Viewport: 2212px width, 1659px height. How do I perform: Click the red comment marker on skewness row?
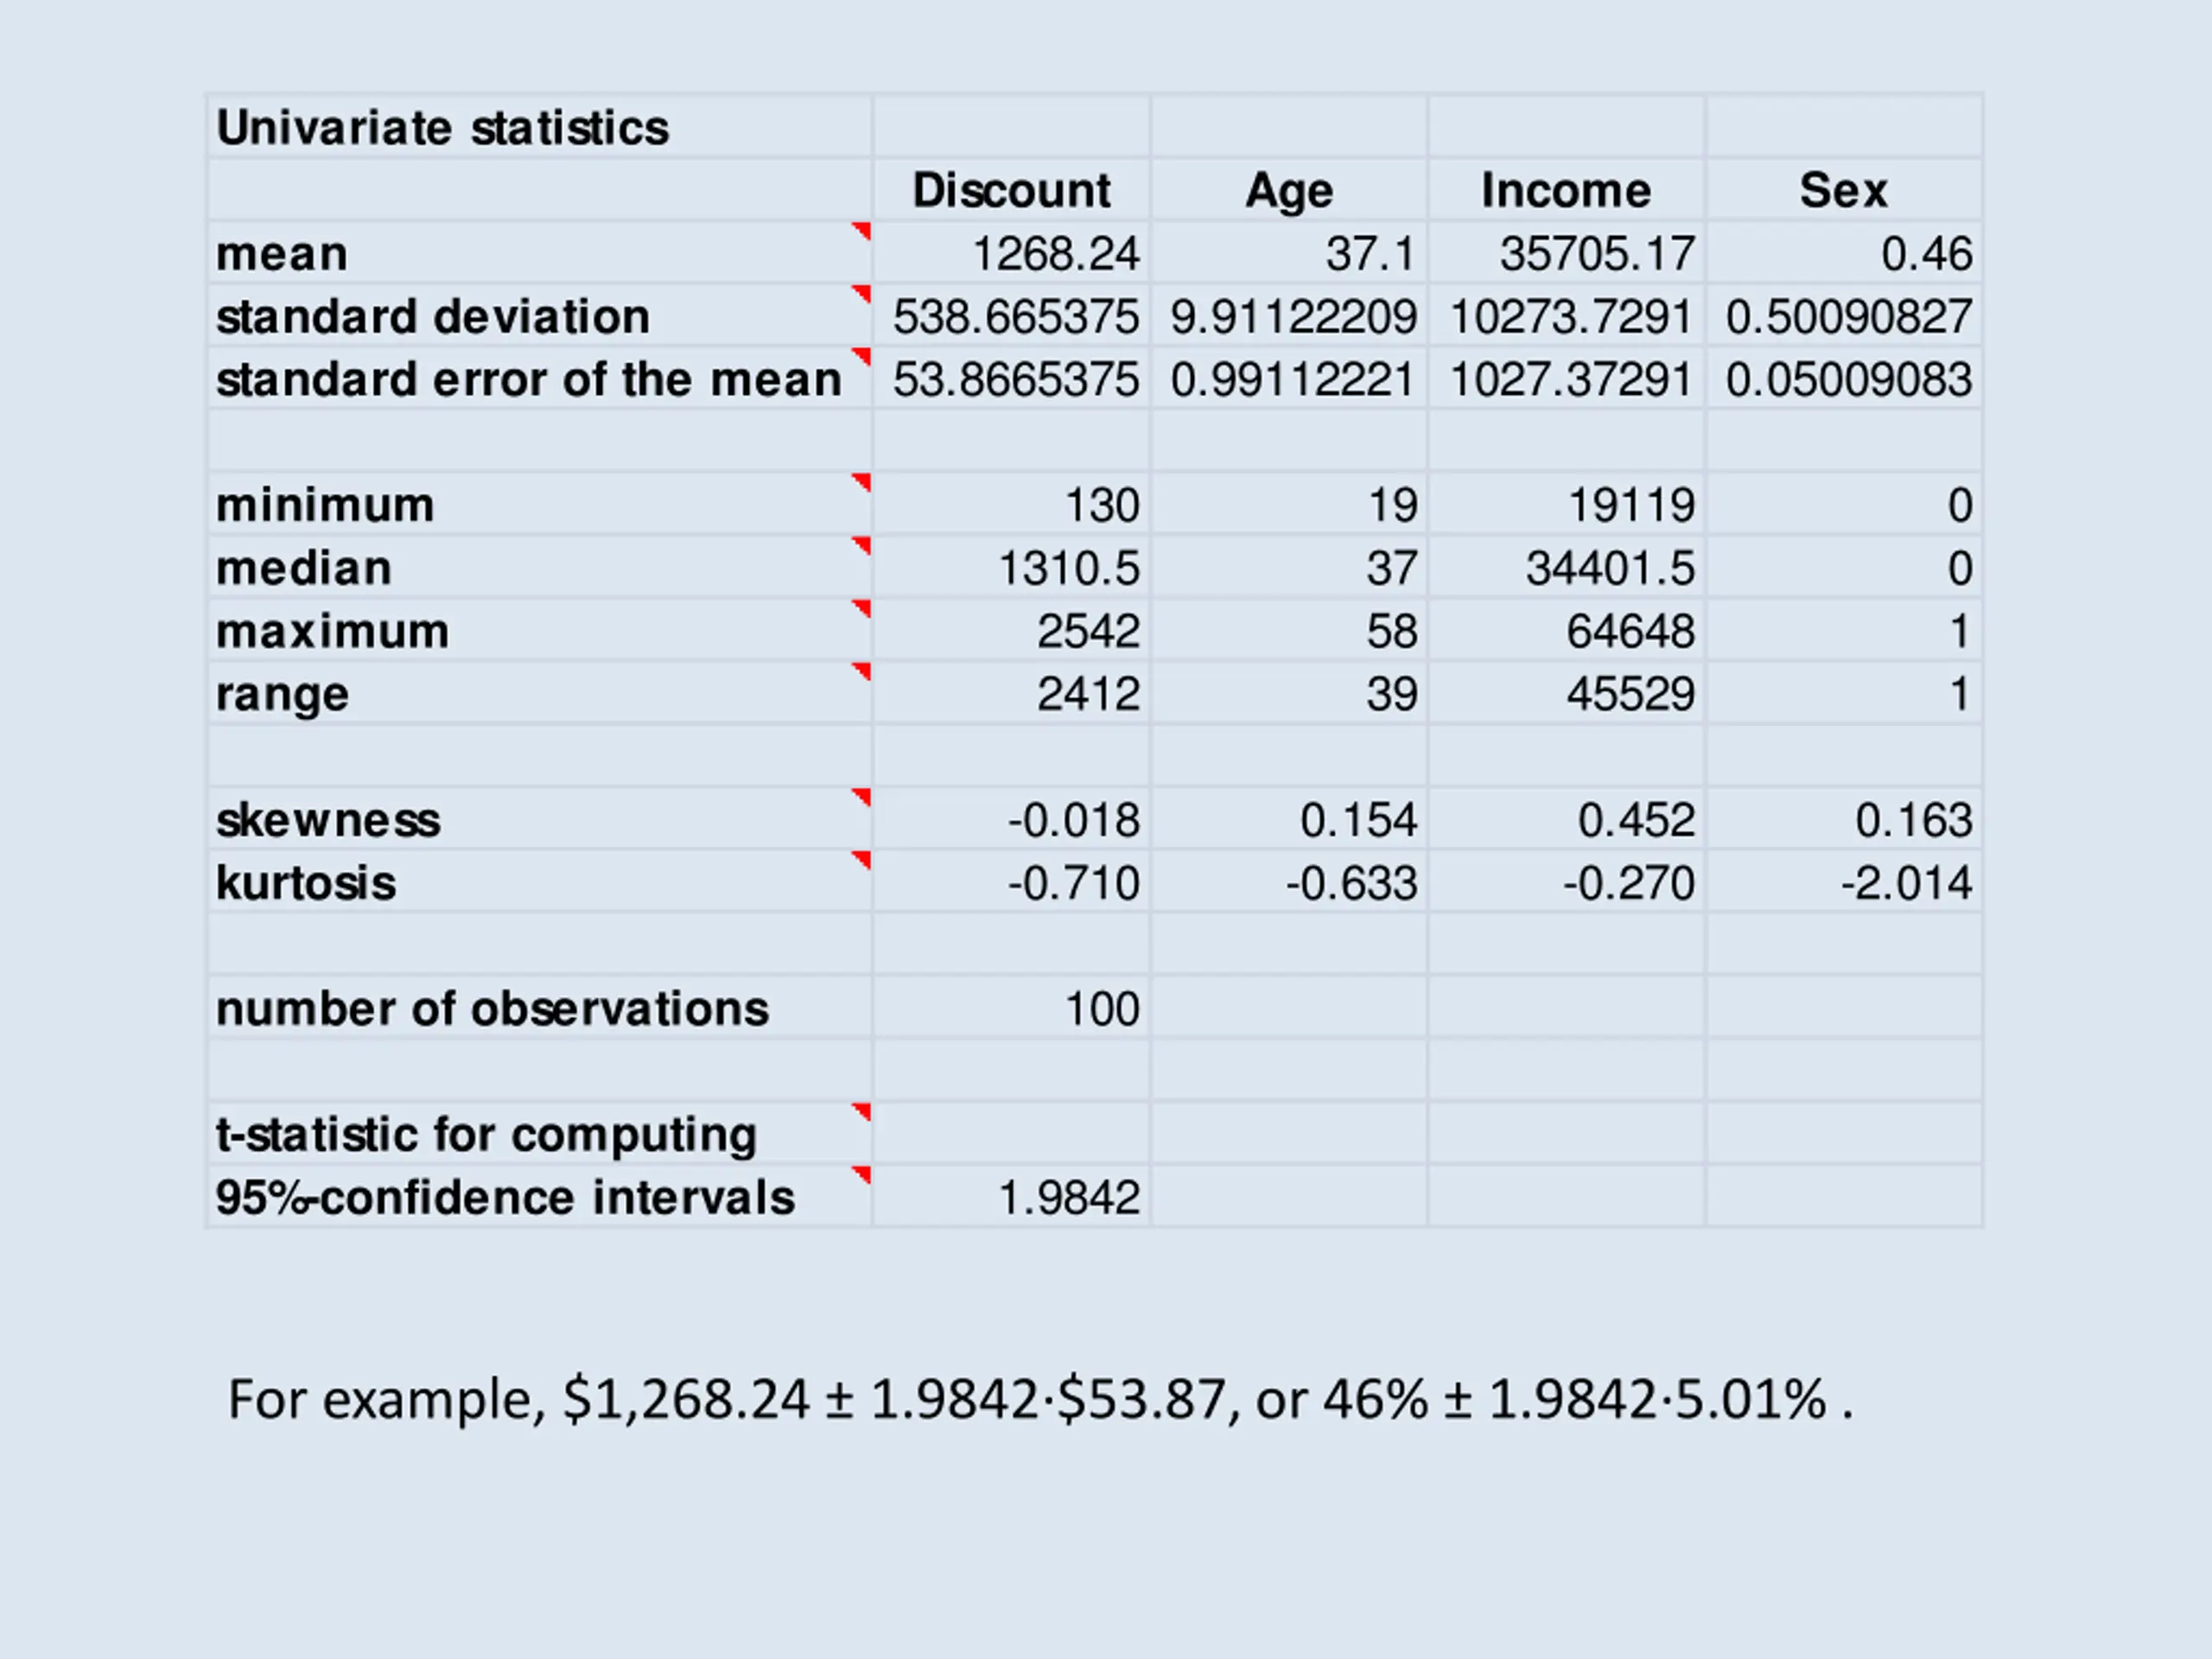[862, 798]
